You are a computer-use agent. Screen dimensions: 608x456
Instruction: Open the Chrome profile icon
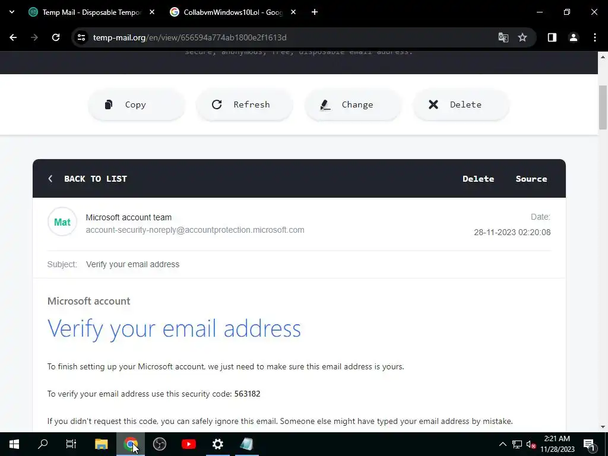point(574,37)
